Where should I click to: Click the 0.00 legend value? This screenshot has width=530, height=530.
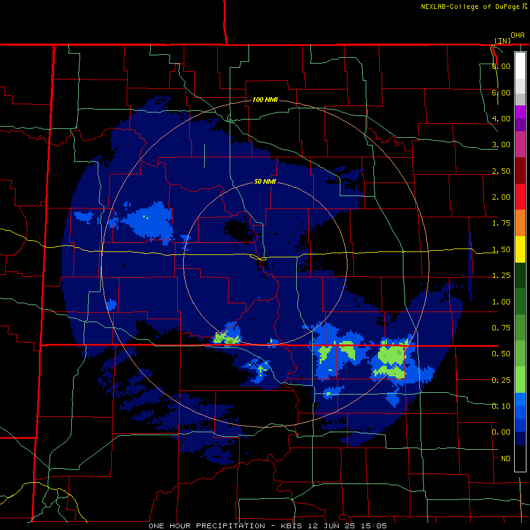[x=501, y=432]
